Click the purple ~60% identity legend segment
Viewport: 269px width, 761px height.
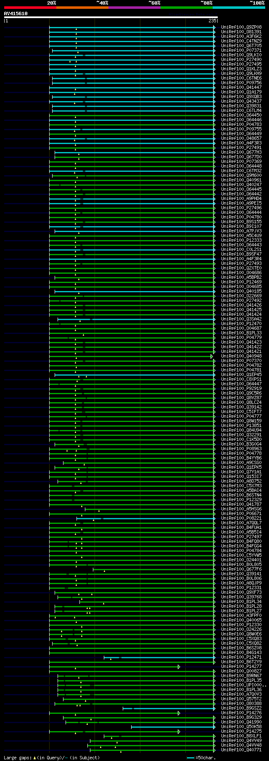pyautogui.click(x=134, y=8)
